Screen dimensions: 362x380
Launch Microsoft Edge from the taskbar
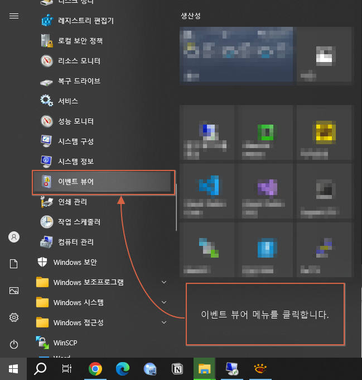[x=123, y=369]
